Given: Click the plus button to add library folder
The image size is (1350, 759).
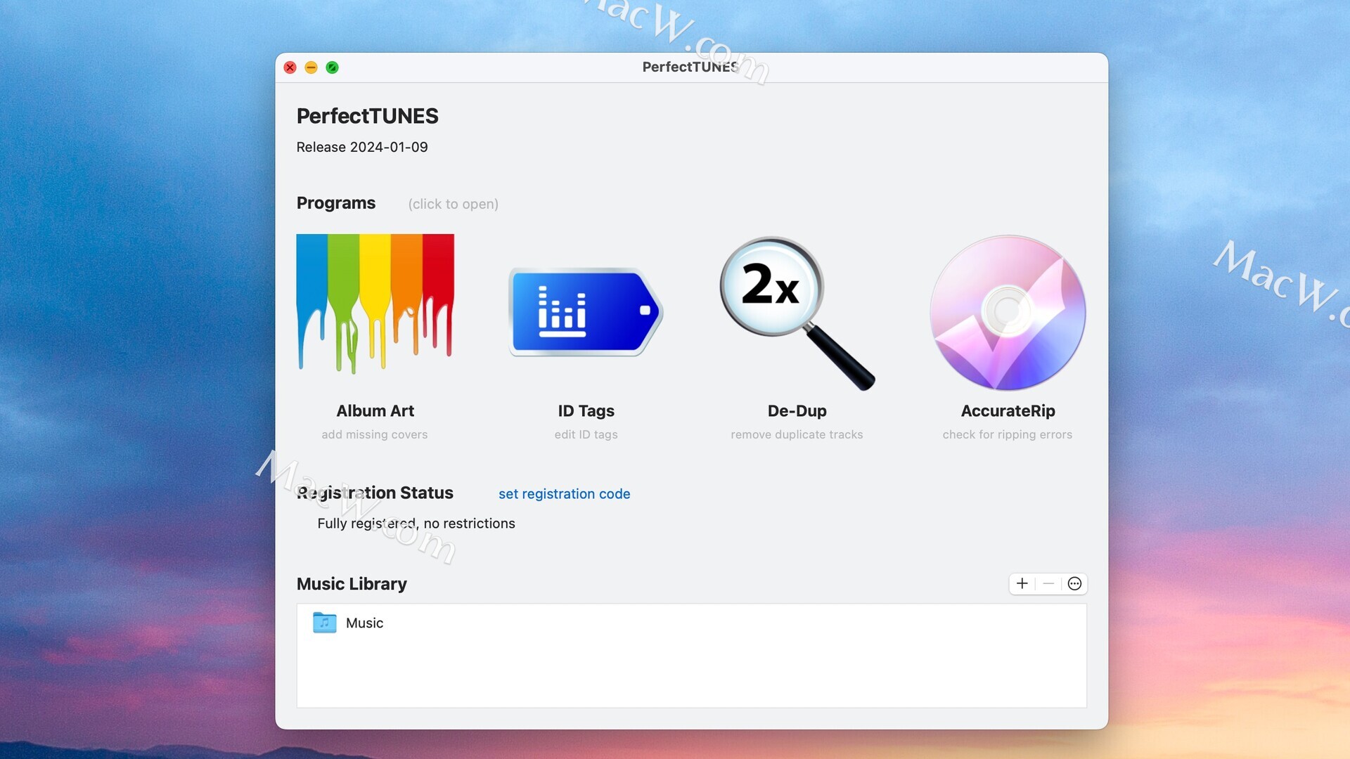Looking at the screenshot, I should pyautogui.click(x=1022, y=583).
